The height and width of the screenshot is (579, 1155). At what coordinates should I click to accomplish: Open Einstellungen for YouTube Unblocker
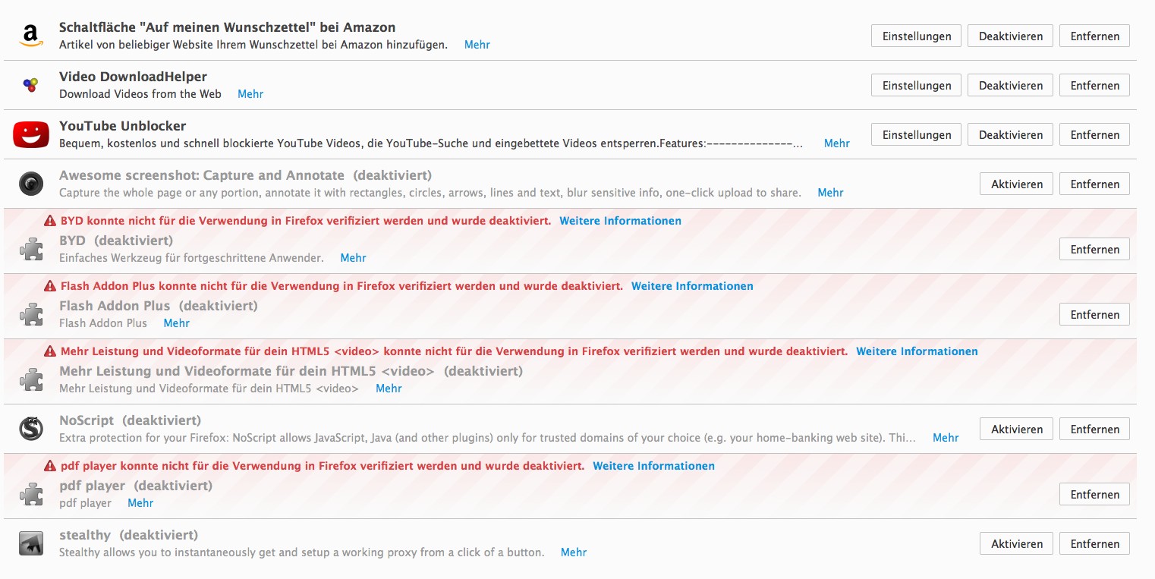click(x=917, y=134)
